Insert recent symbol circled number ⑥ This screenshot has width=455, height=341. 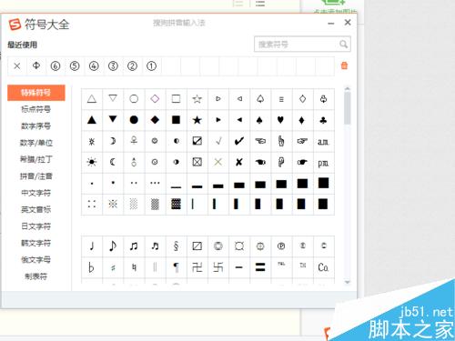(56, 65)
